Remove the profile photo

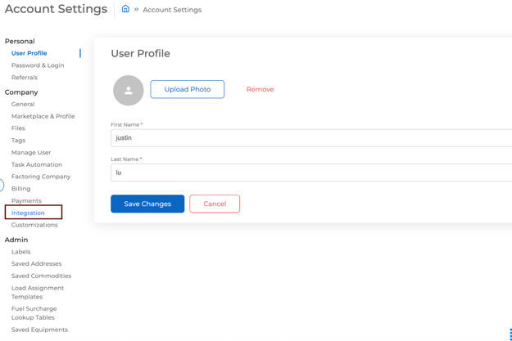(260, 89)
